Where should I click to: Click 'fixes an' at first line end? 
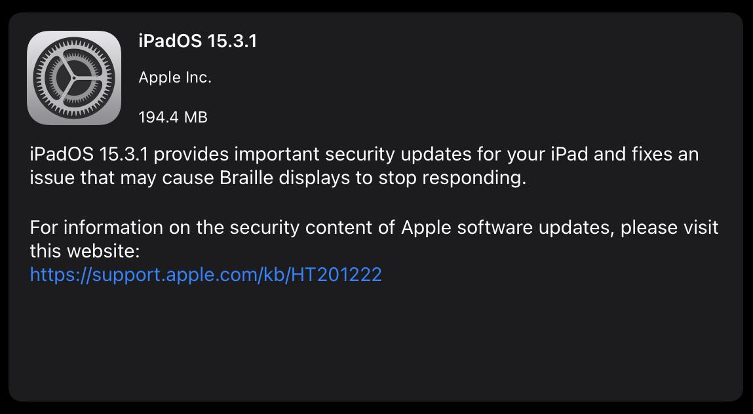pyautogui.click(x=669, y=155)
